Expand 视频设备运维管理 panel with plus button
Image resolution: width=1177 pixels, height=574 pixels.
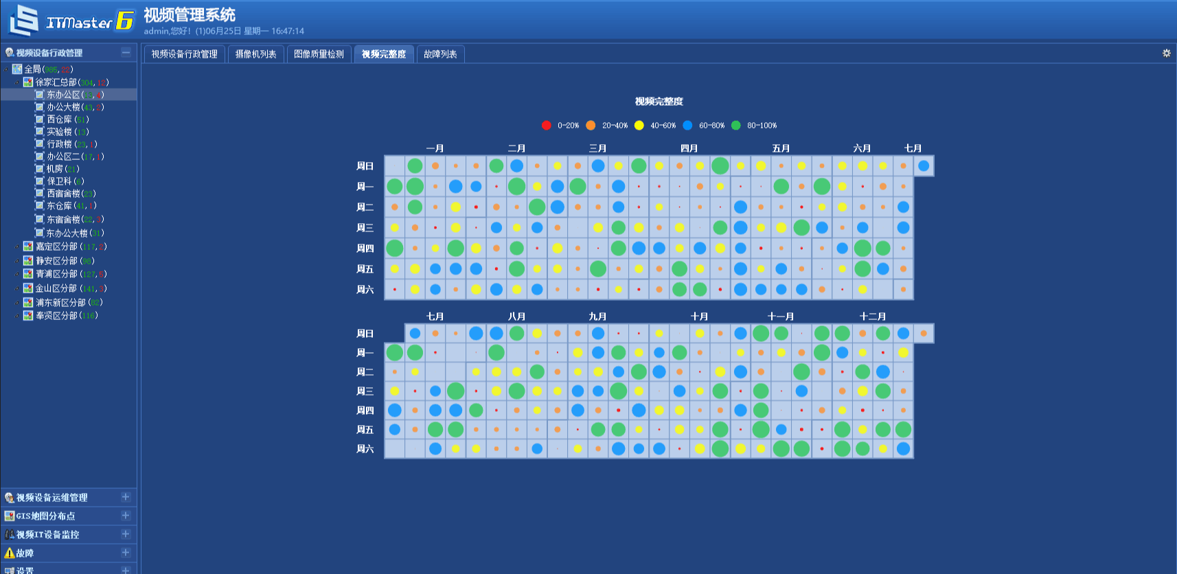click(x=126, y=496)
